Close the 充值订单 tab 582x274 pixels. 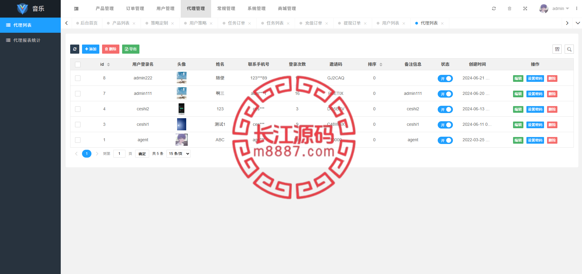pos(327,23)
